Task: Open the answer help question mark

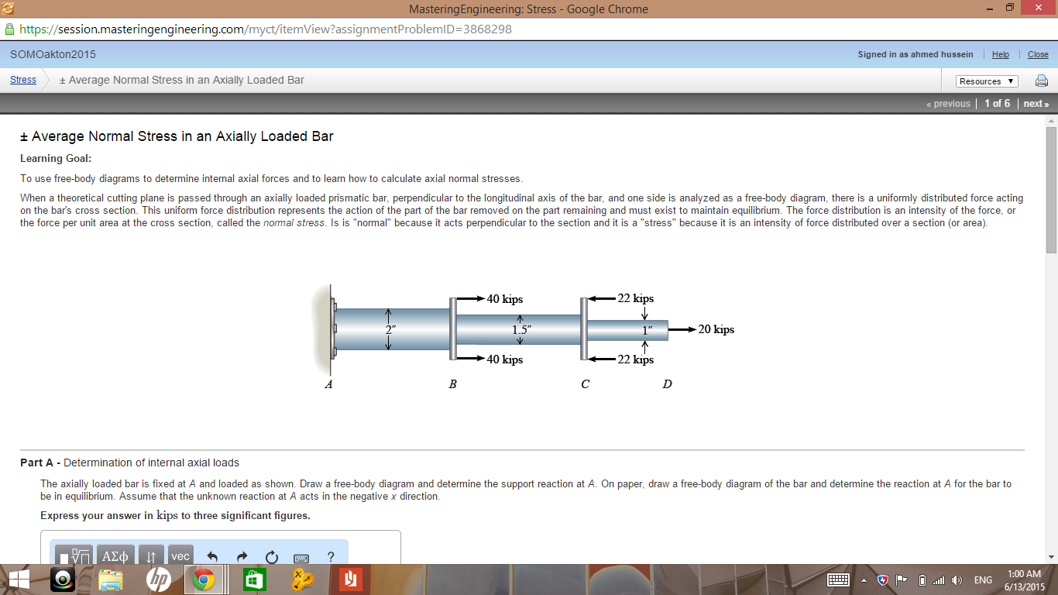Action: (331, 556)
